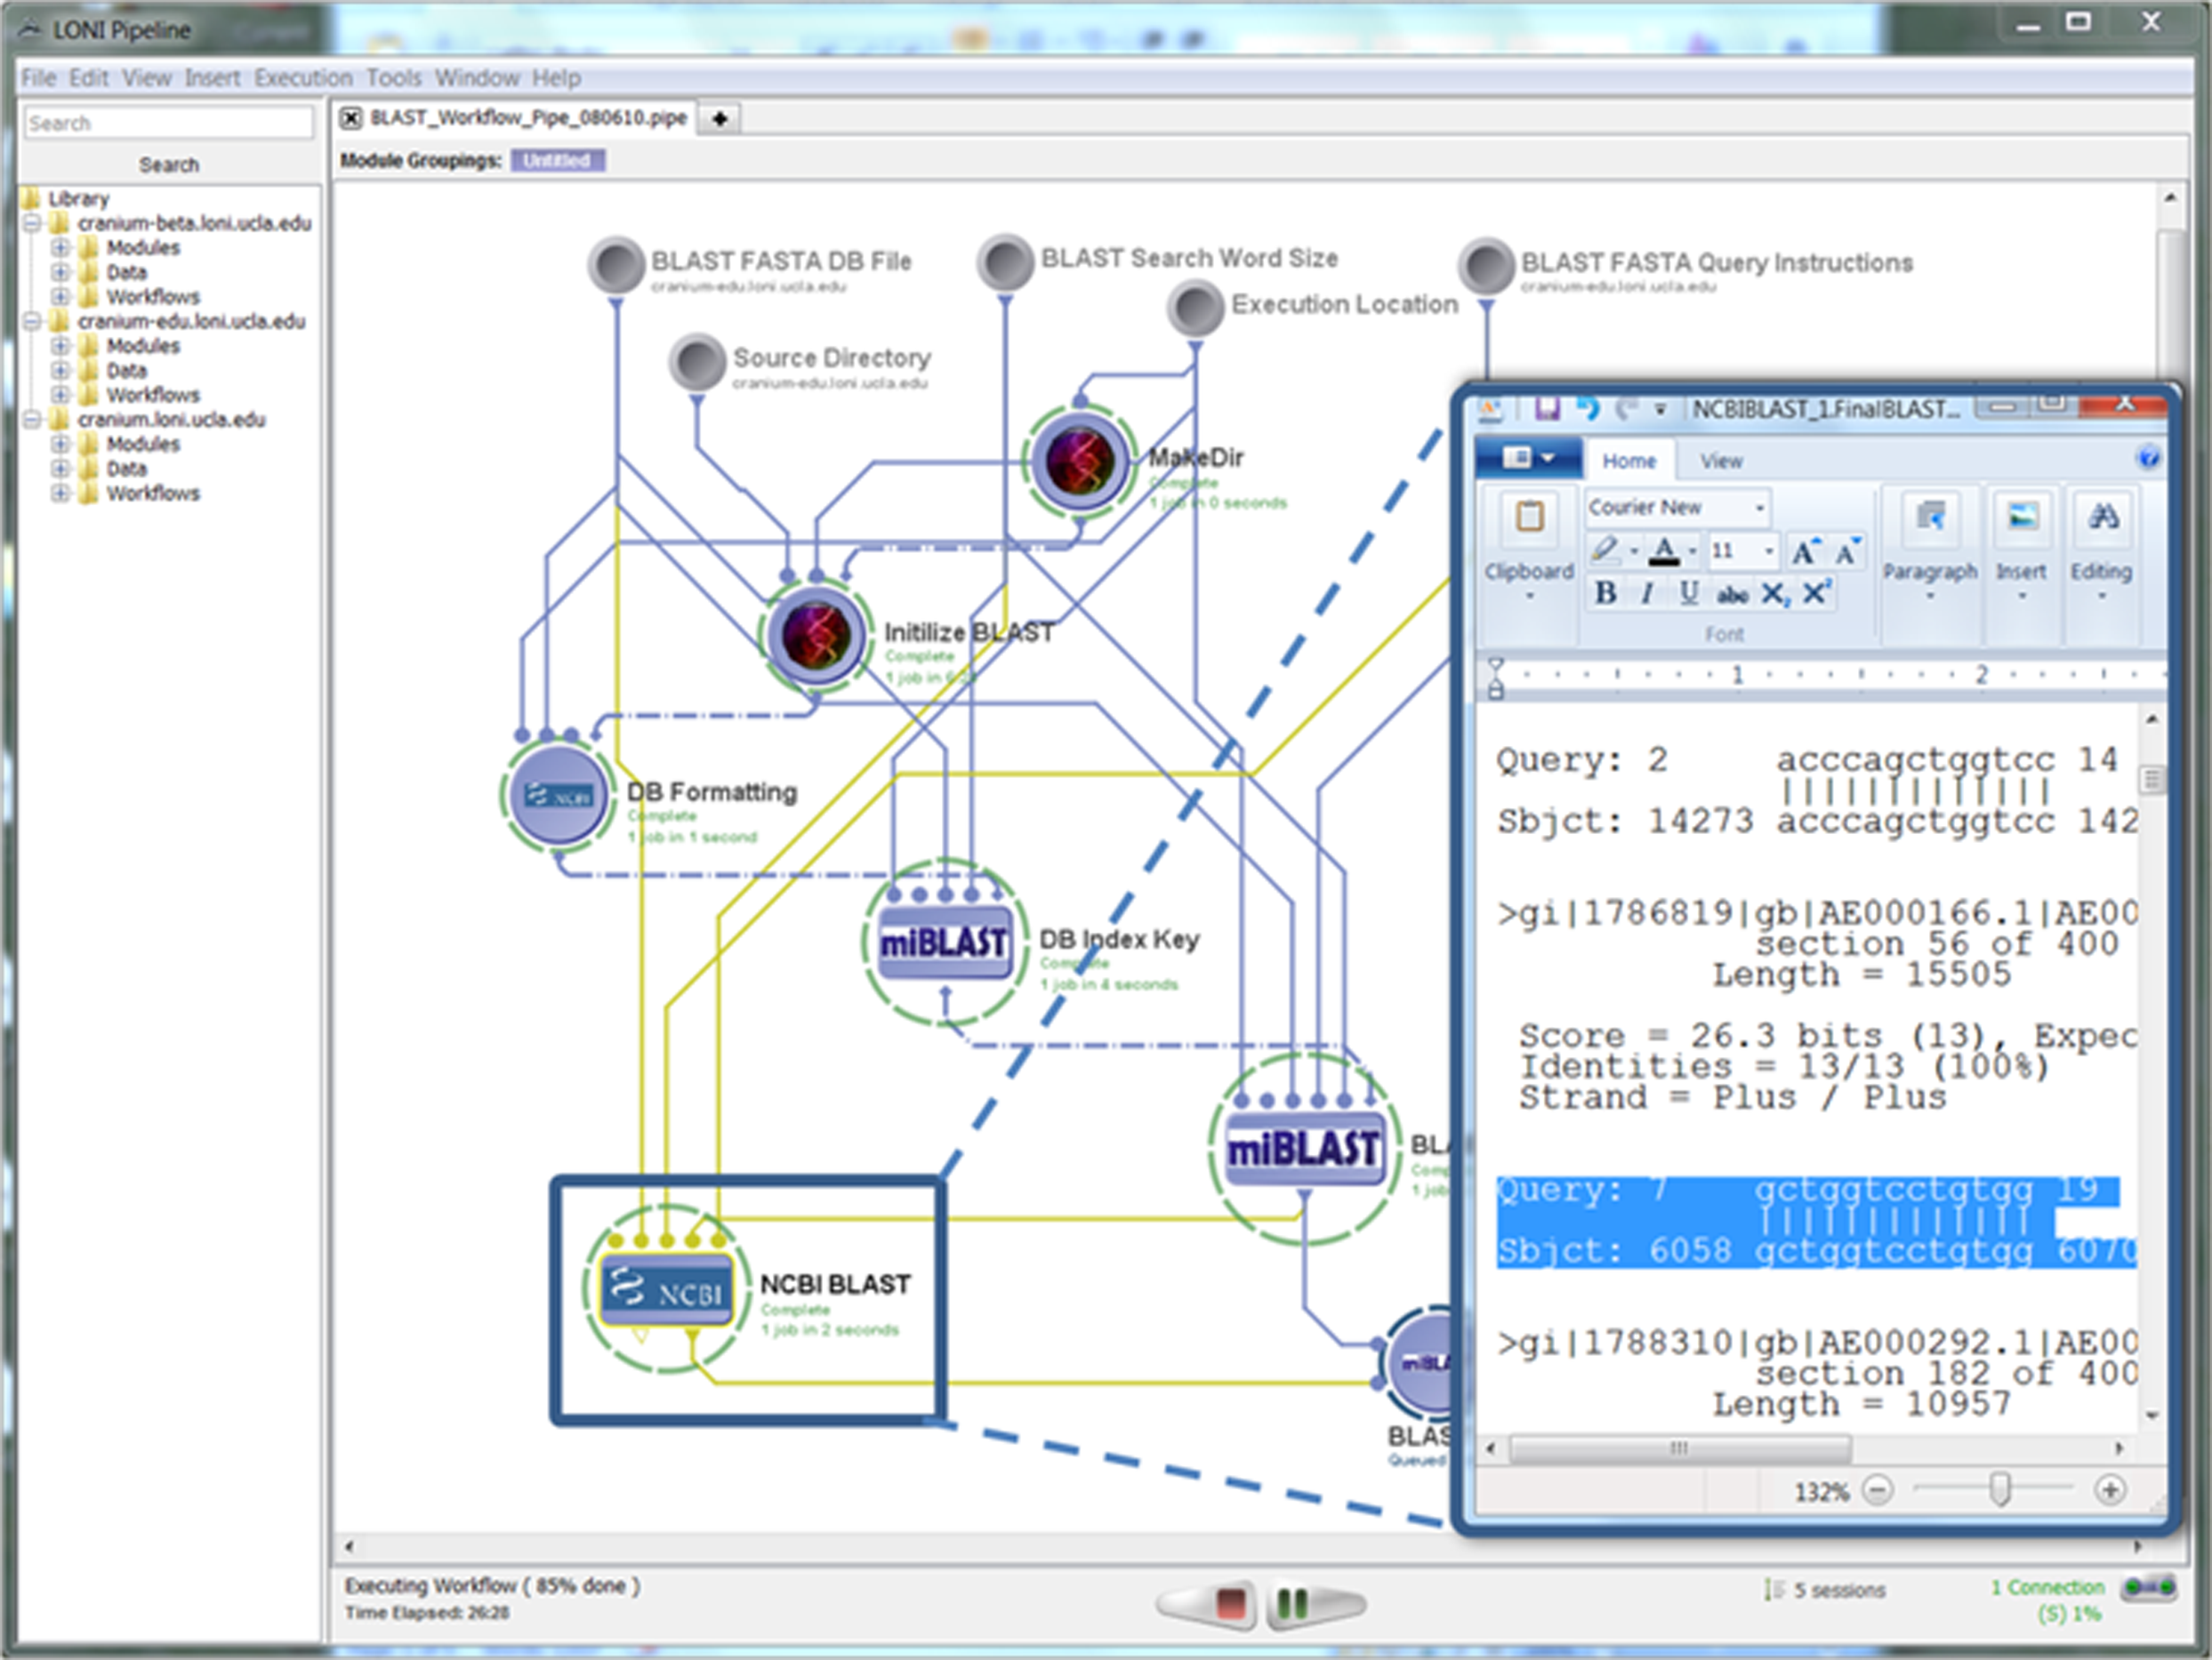Collapse the cranium-beta.loni.ucla.edu server node
The image size is (2212, 1660).
pyautogui.click(x=32, y=223)
